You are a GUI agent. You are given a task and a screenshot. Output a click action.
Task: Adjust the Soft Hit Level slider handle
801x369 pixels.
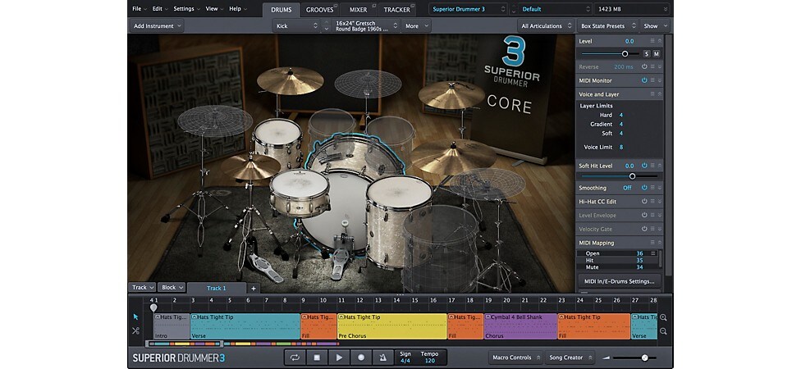[x=632, y=176]
